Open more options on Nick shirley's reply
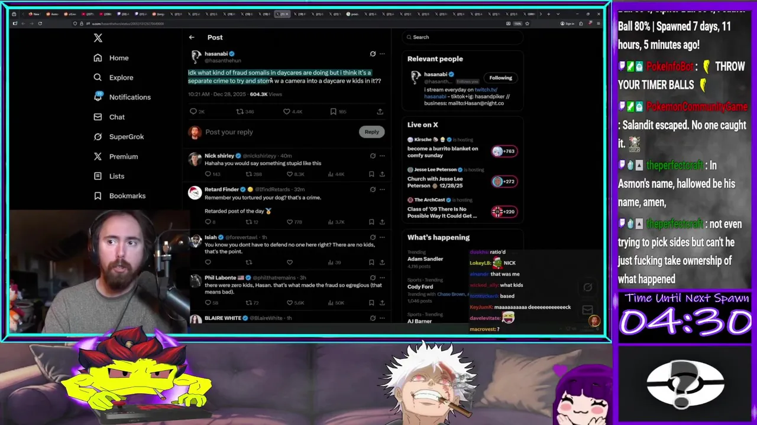 [382, 156]
